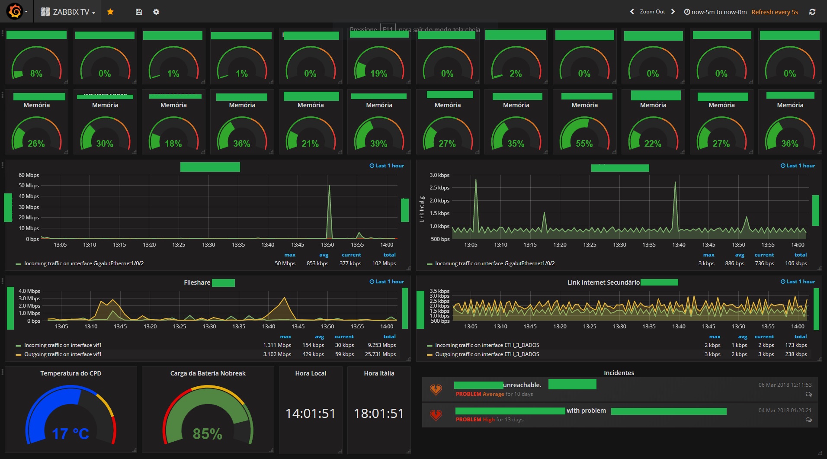
Task: Click the 8% gauge value
Action: tap(36, 74)
